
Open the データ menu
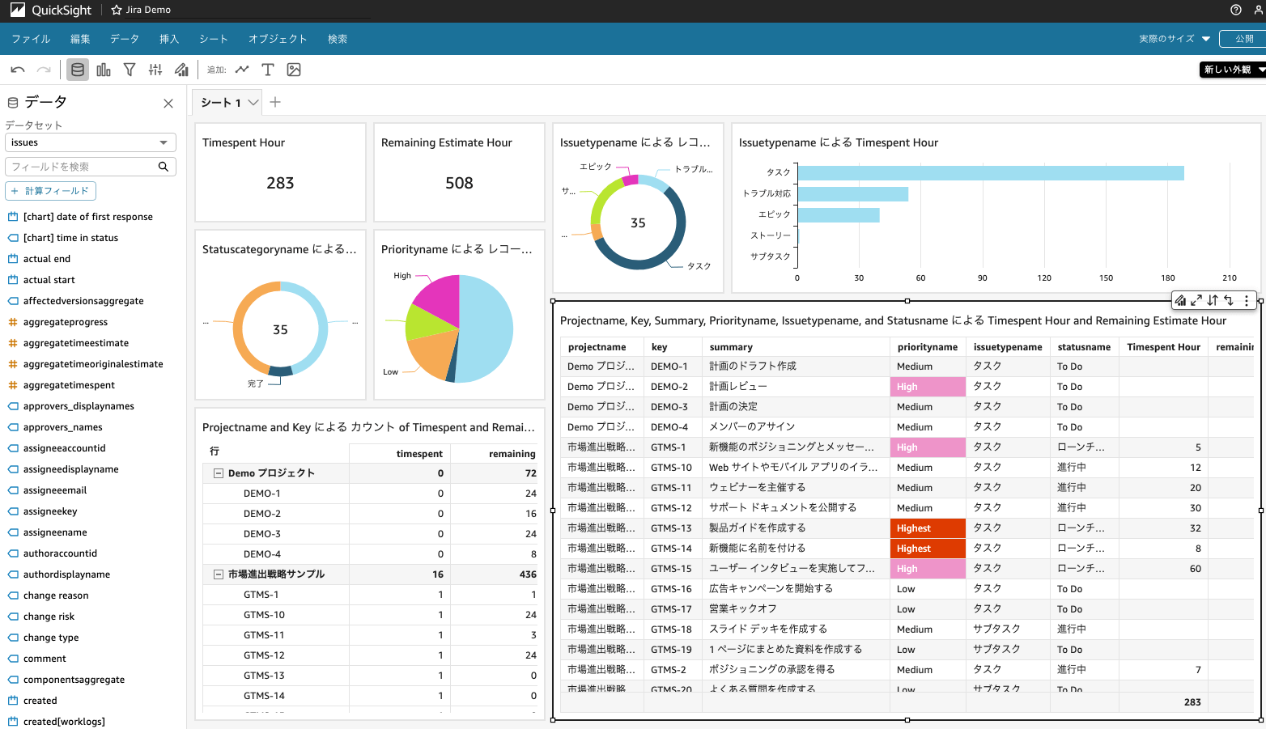(125, 39)
